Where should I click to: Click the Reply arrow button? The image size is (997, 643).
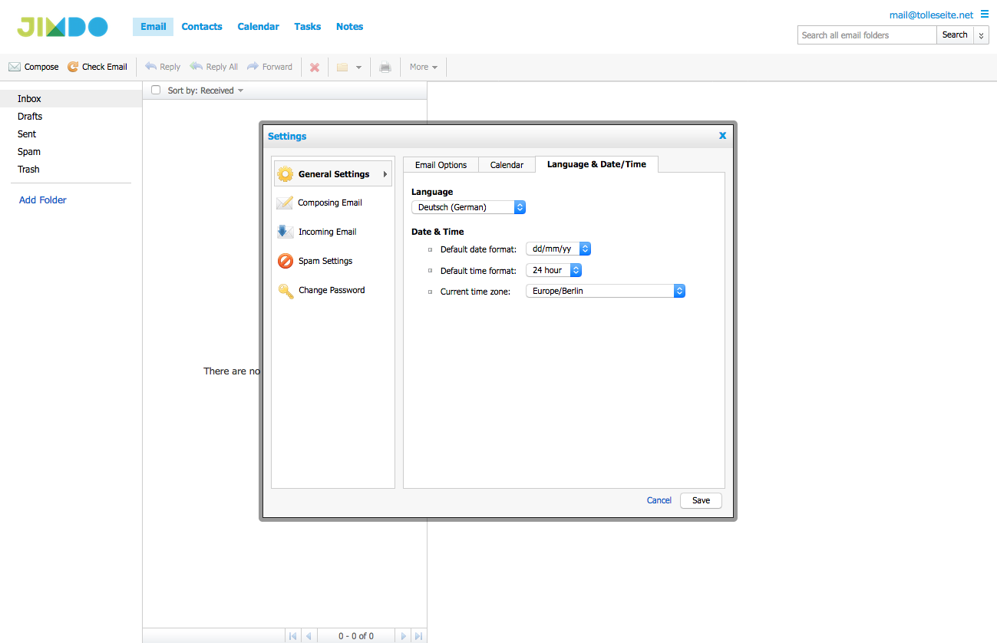163,67
